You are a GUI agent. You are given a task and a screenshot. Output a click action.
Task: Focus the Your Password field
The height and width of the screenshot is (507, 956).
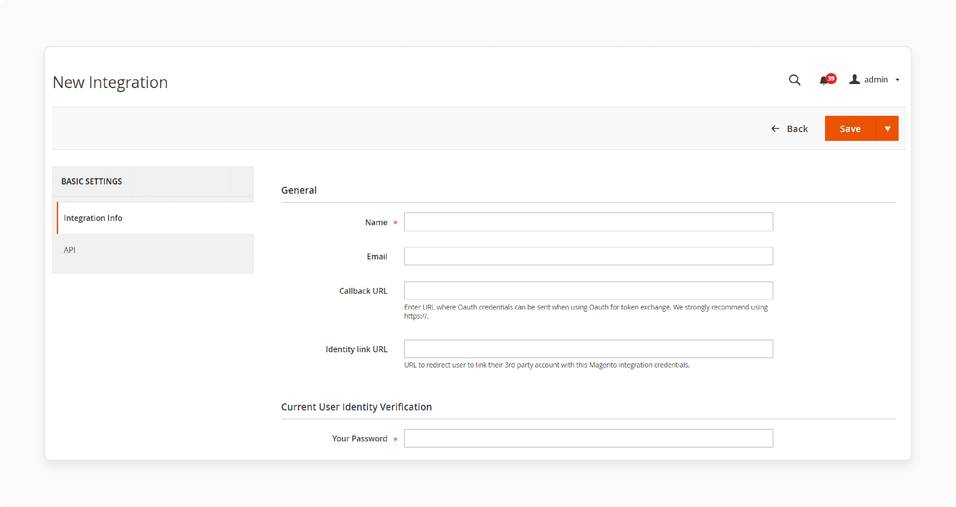click(588, 438)
